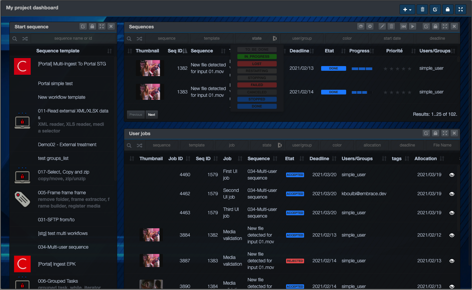
Task: Select [Portal] Multi-Ingest To Portal STG template
Action: click(72, 64)
